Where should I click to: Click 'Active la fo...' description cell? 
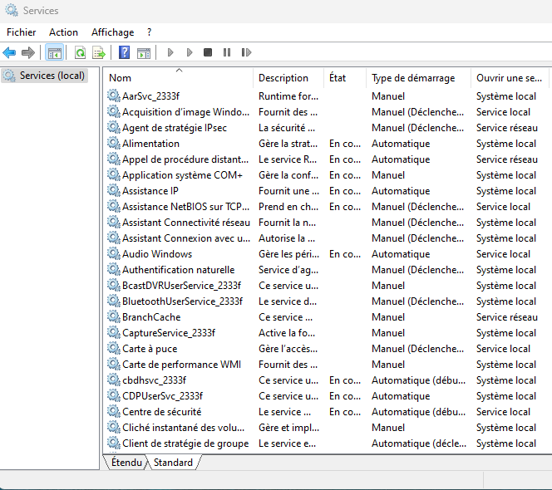287,333
